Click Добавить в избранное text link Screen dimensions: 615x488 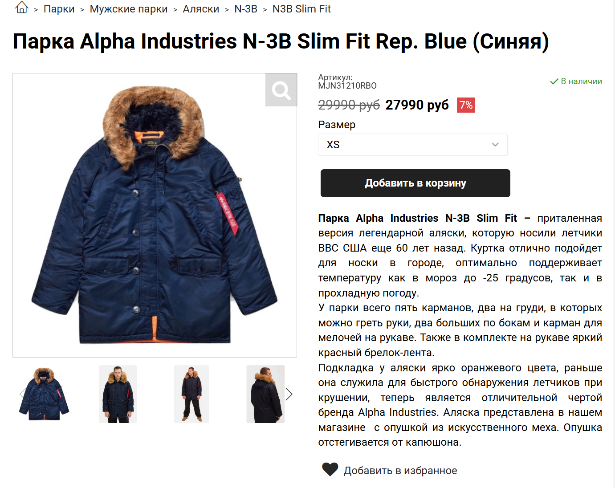400,471
